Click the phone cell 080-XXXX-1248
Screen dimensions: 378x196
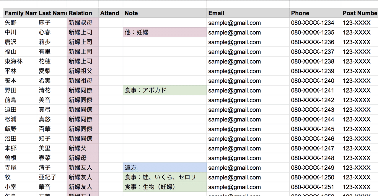tap(312, 158)
